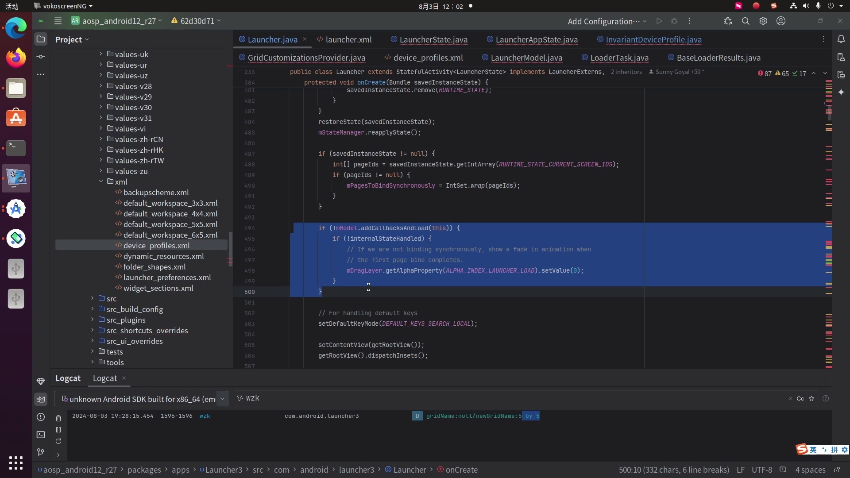
Task: Open the Add Configuration dropdown
Action: (607, 21)
